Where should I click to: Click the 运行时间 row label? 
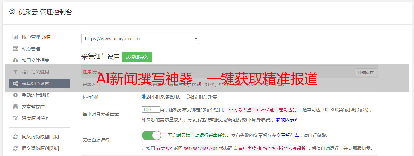tap(92, 97)
